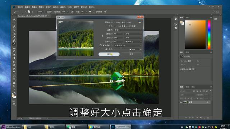Click the Image Size preview thumbnail
The height and width of the screenshot is (129, 230).
[76, 38]
